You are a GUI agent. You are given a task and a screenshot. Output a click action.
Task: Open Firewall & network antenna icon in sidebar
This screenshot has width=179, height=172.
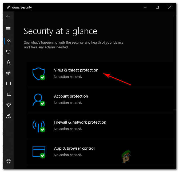[x=8, y=73]
